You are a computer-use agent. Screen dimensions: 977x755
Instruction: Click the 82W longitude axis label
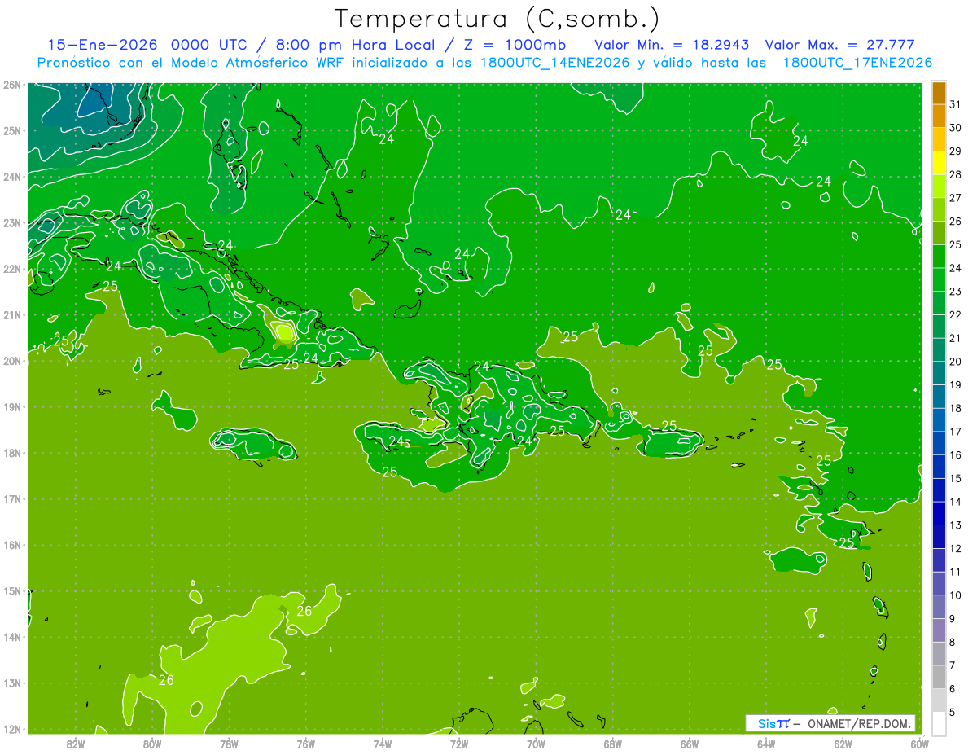(76, 744)
